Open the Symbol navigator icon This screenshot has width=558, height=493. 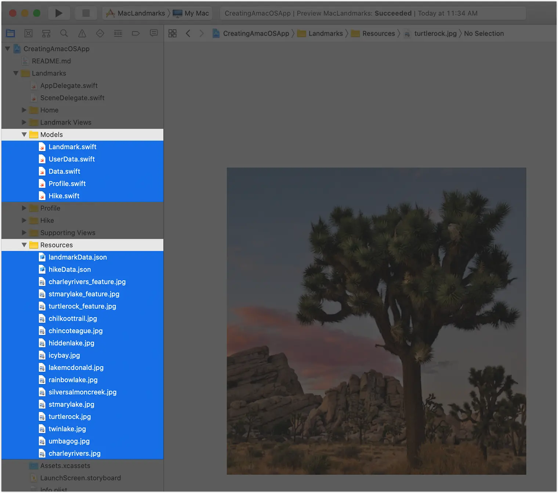[46, 33]
